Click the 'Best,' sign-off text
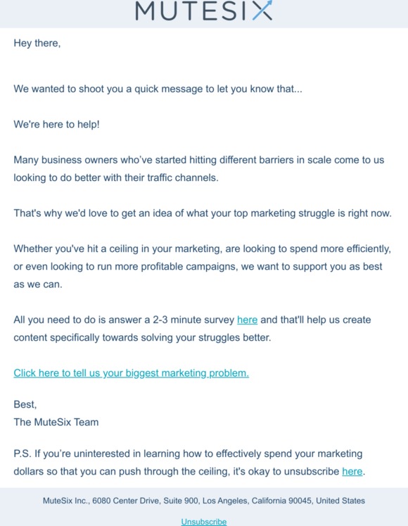Image resolution: width=408 pixels, height=526 pixels. (x=25, y=405)
